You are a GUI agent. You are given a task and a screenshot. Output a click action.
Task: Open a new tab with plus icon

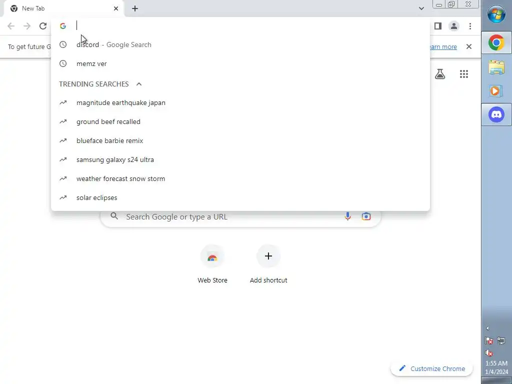pos(135,8)
